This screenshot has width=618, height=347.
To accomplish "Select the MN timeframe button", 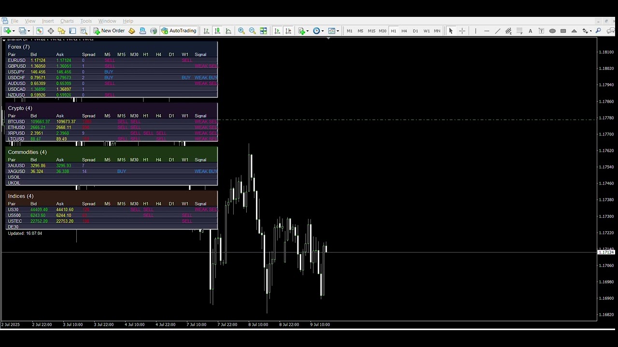I will pyautogui.click(x=437, y=31).
